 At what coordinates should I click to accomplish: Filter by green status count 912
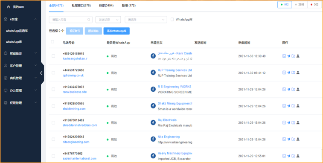click(285, 5)
